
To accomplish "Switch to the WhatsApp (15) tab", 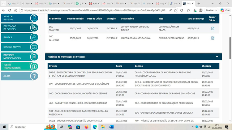I will click(x=81, y=3).
